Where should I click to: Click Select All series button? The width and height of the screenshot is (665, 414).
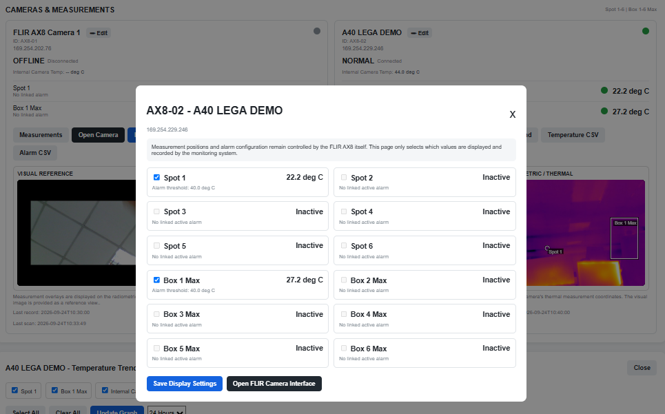click(x=26, y=411)
